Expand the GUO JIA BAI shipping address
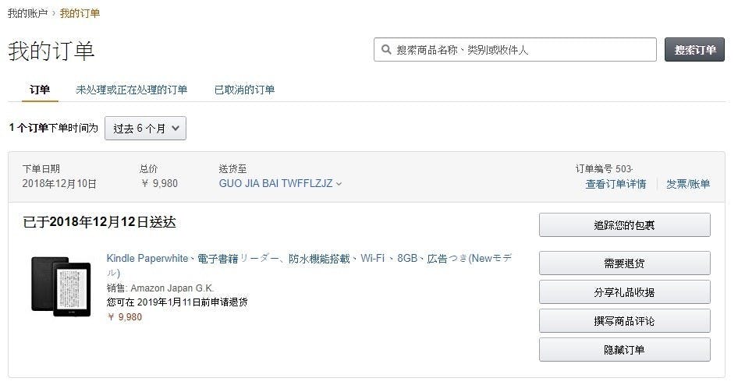 [280, 184]
